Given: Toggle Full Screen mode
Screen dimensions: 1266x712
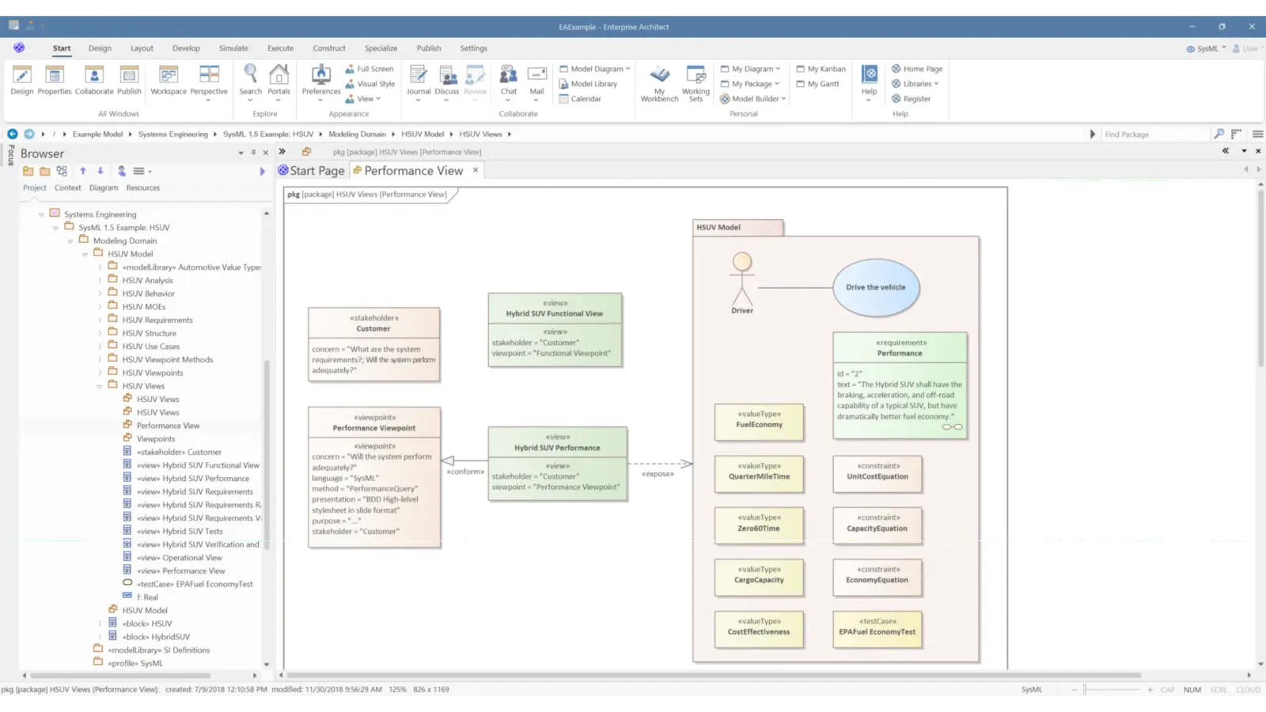Looking at the screenshot, I should click(x=370, y=68).
